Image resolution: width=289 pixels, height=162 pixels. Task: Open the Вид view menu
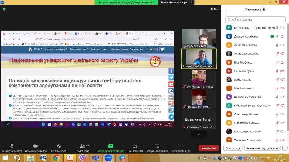[213, 9]
